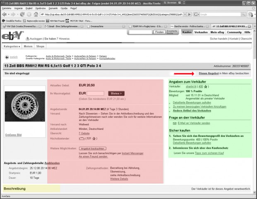The image size is (257, 199).
Task: Open address bar history dropdown arrow
Action: (x=185, y=15)
